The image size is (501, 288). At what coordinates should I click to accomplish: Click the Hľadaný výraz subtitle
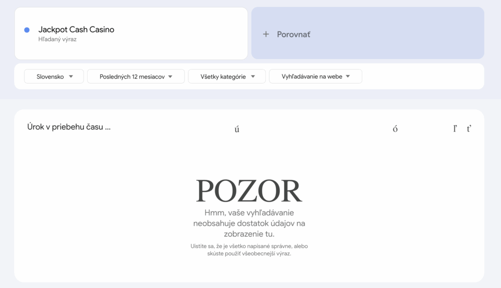pos(57,39)
